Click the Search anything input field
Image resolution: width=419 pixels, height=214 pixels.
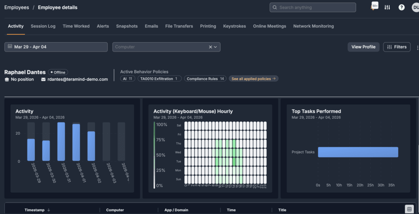point(313,7)
